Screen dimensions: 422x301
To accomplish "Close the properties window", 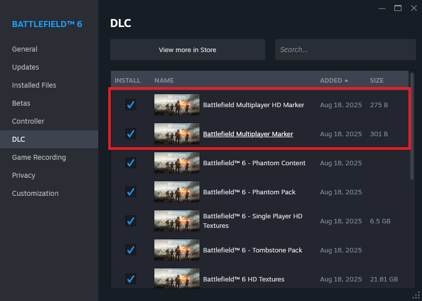I will [414, 9].
